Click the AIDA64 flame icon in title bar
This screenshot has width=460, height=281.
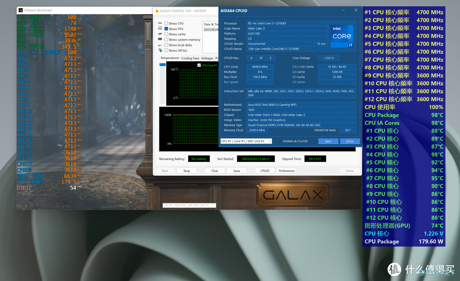click(156, 11)
